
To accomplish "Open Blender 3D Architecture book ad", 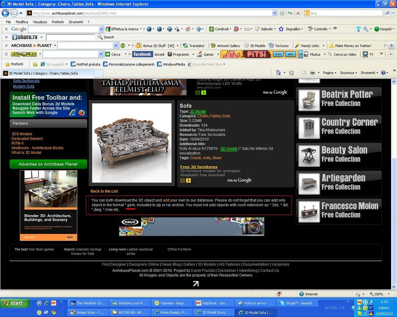I will (x=48, y=205).
